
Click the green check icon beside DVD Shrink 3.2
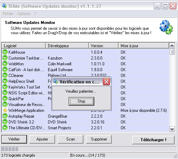[5, 122]
